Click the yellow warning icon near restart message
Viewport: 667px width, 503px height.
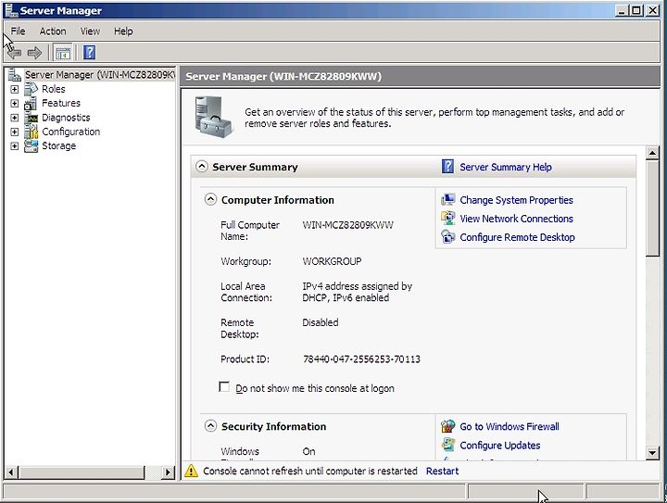(191, 471)
